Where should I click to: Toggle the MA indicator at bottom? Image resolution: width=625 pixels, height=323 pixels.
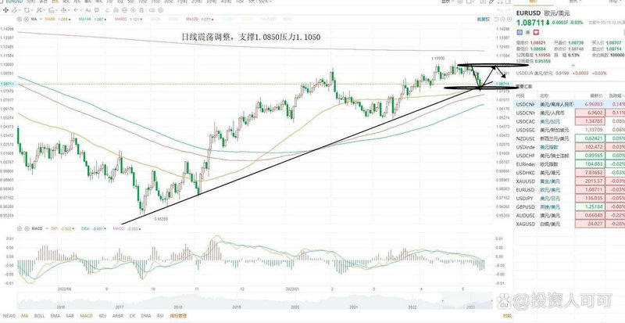point(24,317)
